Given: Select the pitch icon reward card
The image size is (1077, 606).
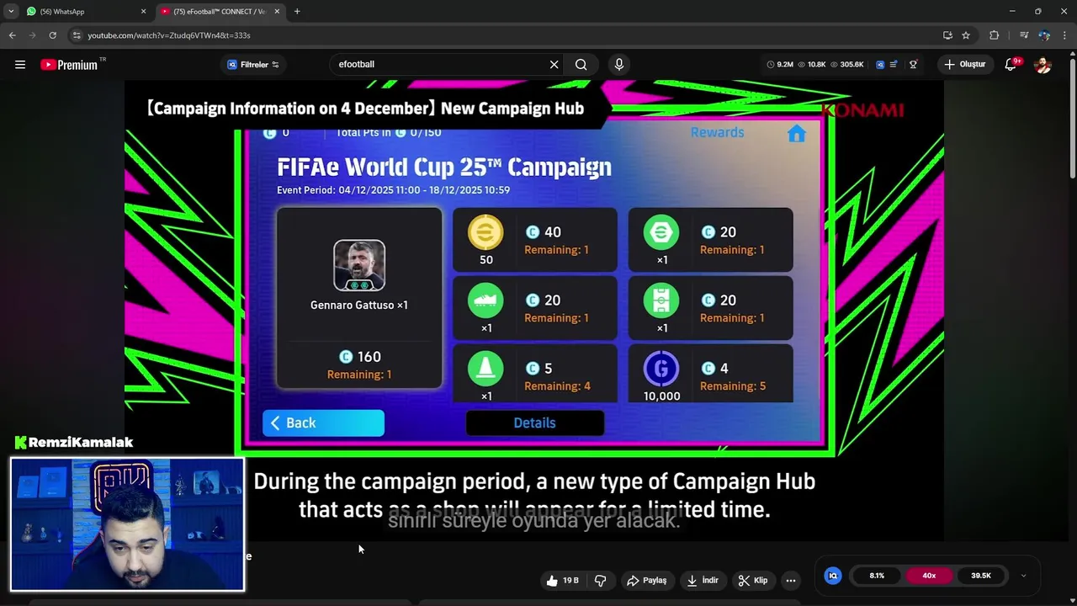Looking at the screenshot, I should pyautogui.click(x=710, y=309).
